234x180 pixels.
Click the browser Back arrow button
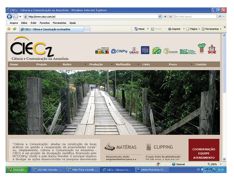pos(10,16)
